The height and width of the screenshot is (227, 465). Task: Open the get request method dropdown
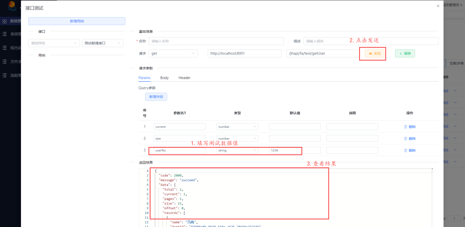coord(173,53)
